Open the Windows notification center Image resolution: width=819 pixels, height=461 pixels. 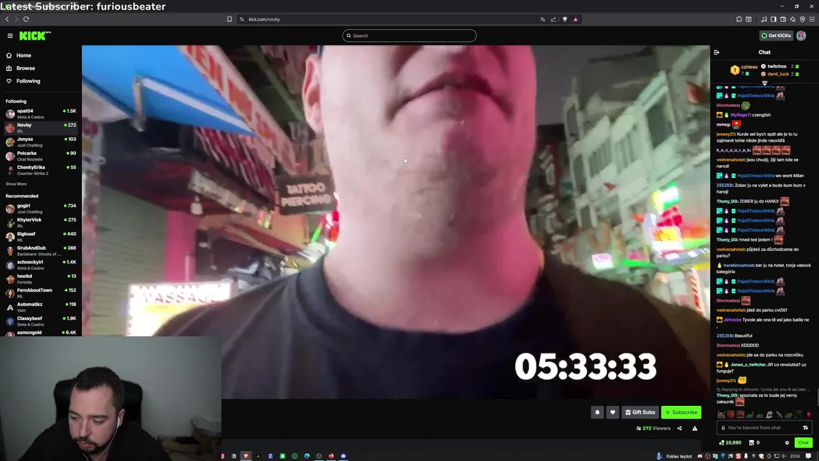coord(808,456)
